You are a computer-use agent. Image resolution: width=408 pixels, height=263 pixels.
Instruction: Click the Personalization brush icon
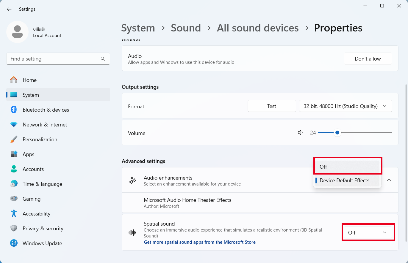point(14,139)
